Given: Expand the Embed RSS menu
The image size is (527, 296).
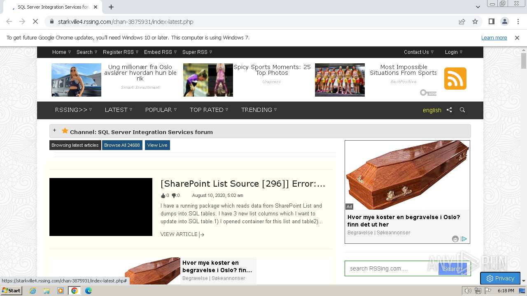Looking at the screenshot, I should click(x=160, y=52).
